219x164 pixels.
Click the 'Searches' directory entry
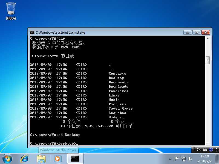point(117,113)
